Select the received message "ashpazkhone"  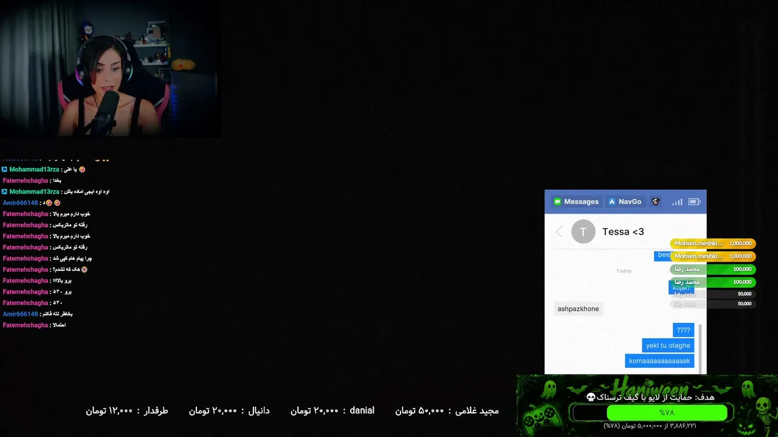pos(578,309)
